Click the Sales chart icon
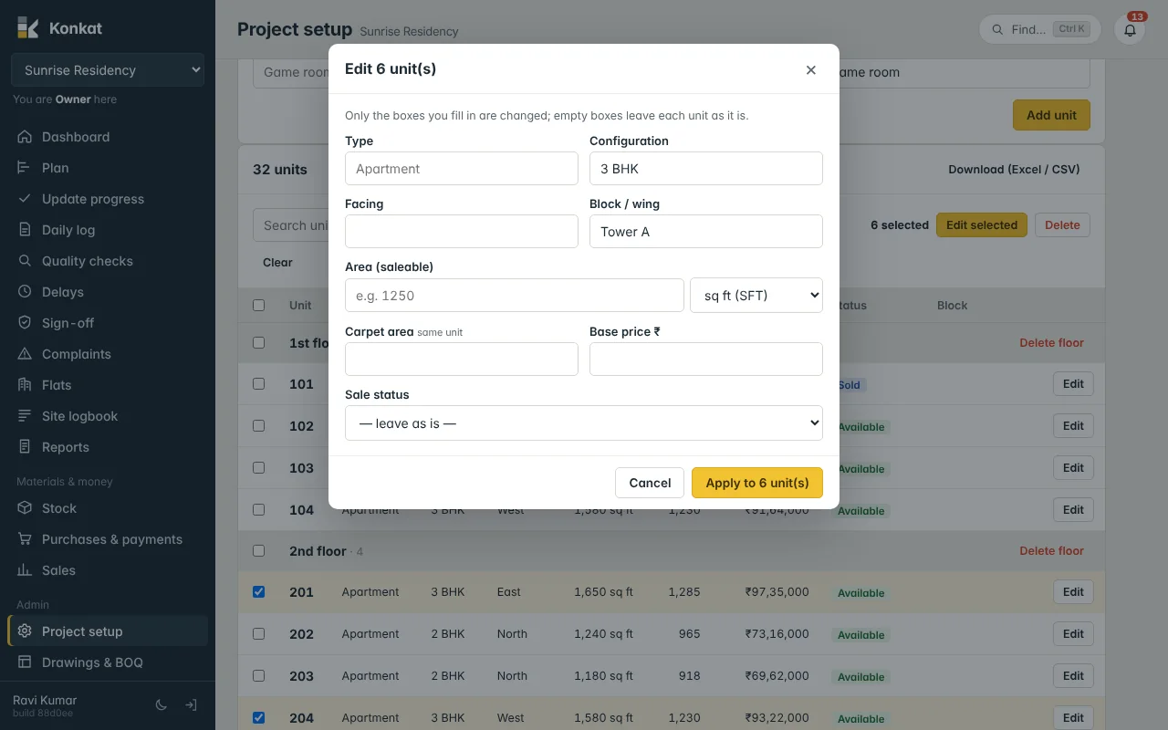1168x730 pixels. point(25,570)
